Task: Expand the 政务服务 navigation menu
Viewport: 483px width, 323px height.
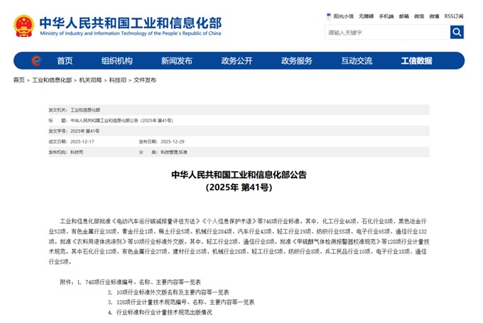Action: [296, 61]
